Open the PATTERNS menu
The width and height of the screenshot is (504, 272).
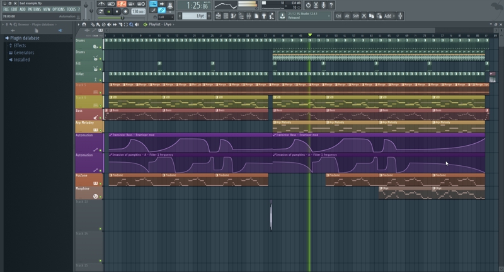click(x=34, y=9)
